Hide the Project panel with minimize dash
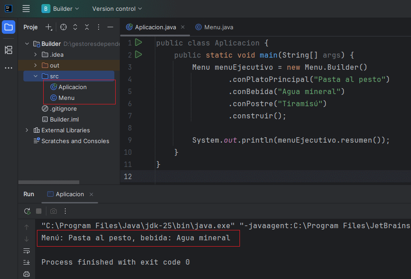The image size is (411, 279). point(110,27)
